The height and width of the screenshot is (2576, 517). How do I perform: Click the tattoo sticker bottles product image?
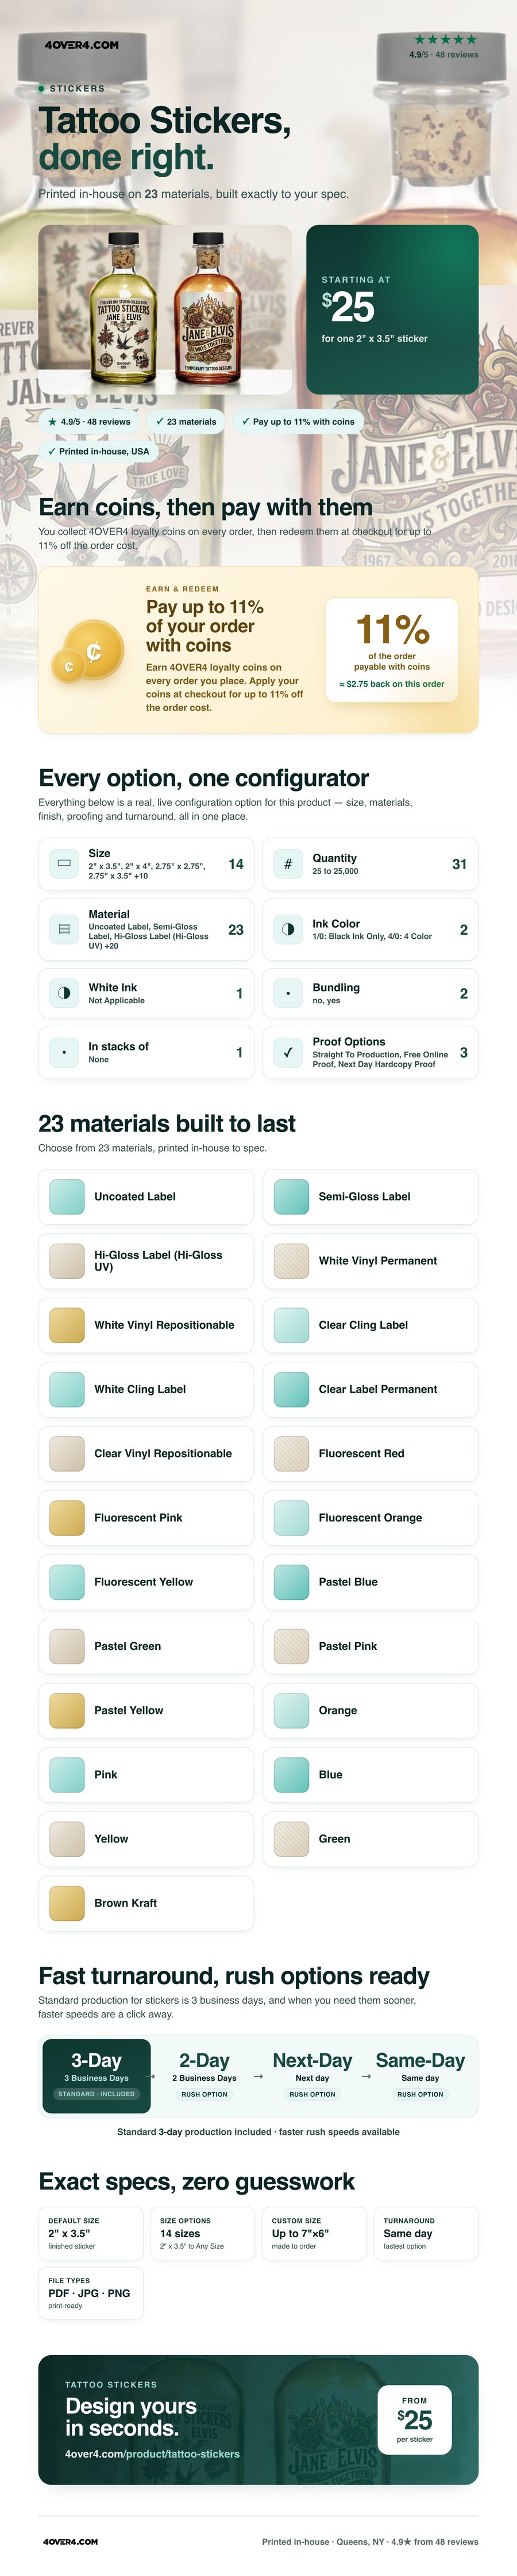pos(165,309)
